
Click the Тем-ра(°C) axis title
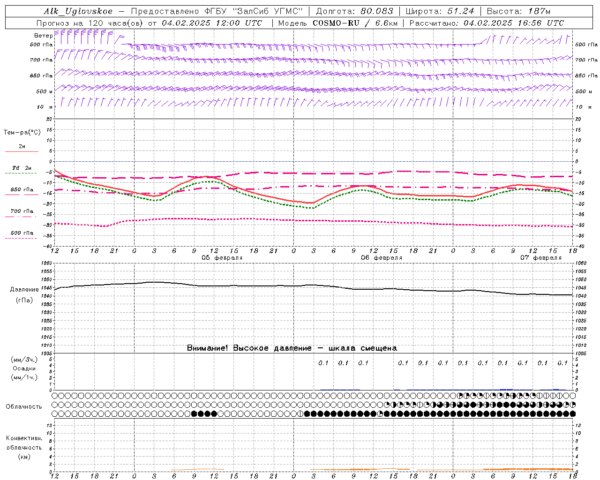coord(22,133)
